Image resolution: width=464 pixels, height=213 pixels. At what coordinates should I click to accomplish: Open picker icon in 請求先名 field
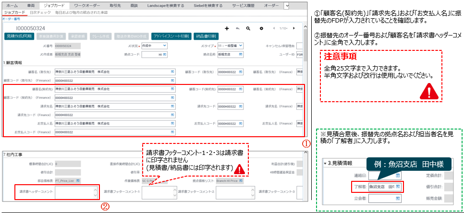tap(172, 106)
